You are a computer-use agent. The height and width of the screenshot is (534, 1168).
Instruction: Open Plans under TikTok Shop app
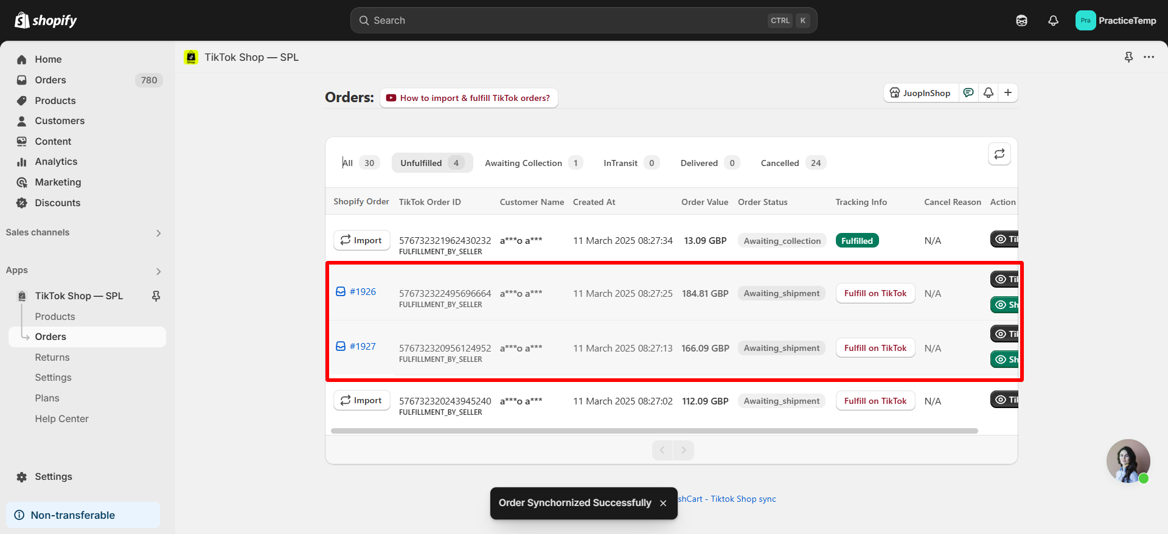pyautogui.click(x=47, y=398)
